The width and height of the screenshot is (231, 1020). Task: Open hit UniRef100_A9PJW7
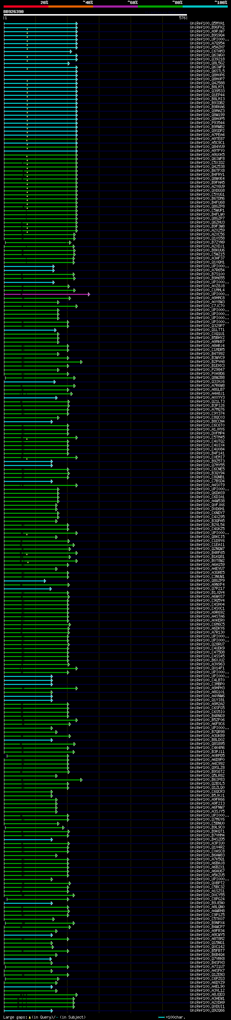coord(207,31)
